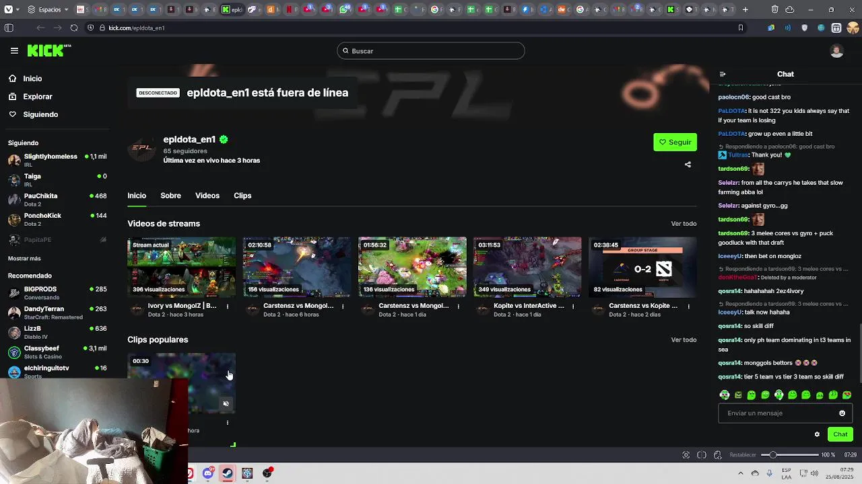862x484 pixels.
Task: Click the page actions icon in status bar
Action: tap(718, 455)
